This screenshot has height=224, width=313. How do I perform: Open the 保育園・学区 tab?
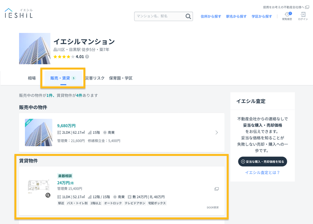[x=121, y=78]
